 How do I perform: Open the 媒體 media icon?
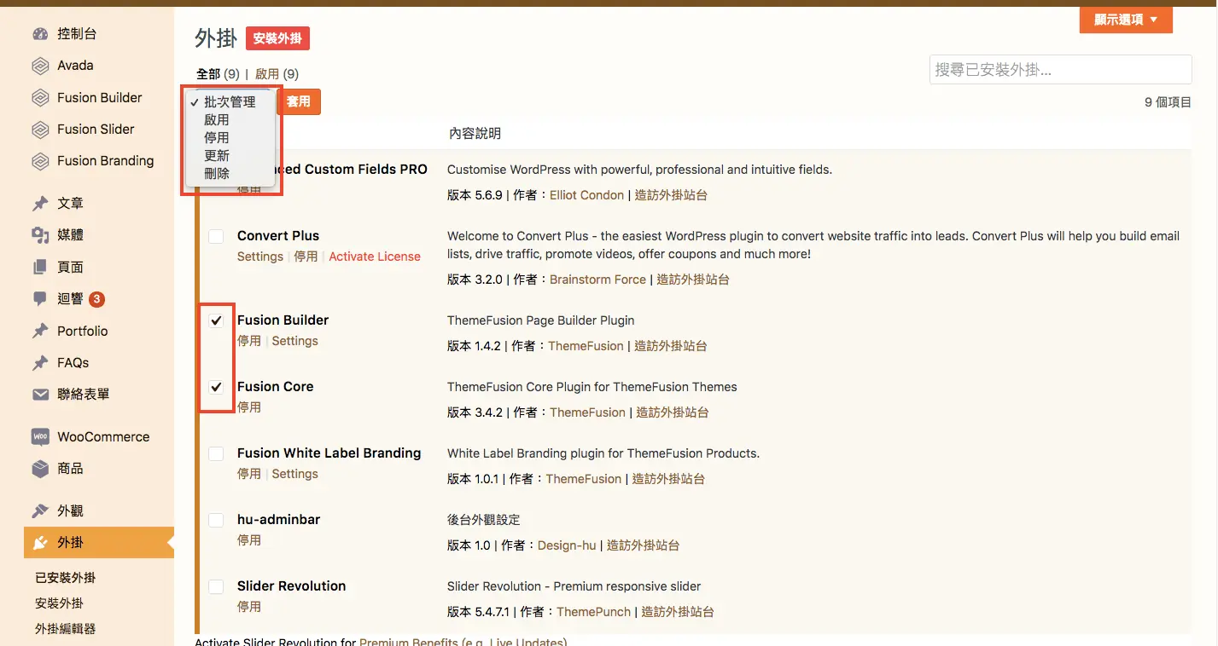[x=40, y=235]
